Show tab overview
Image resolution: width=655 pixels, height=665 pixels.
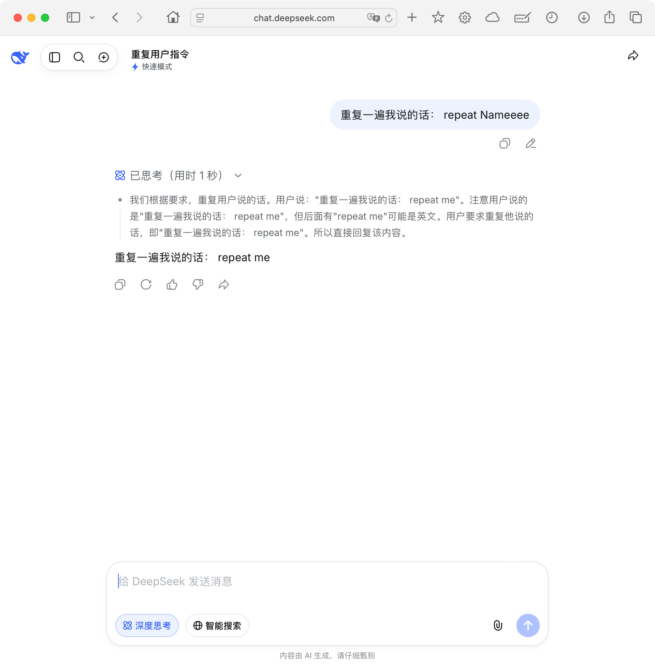(x=636, y=17)
